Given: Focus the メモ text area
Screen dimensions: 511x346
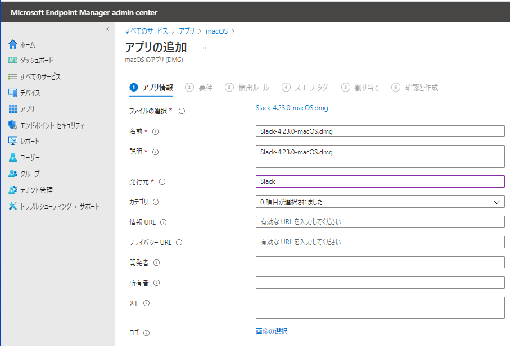Looking at the screenshot, I should [380, 308].
